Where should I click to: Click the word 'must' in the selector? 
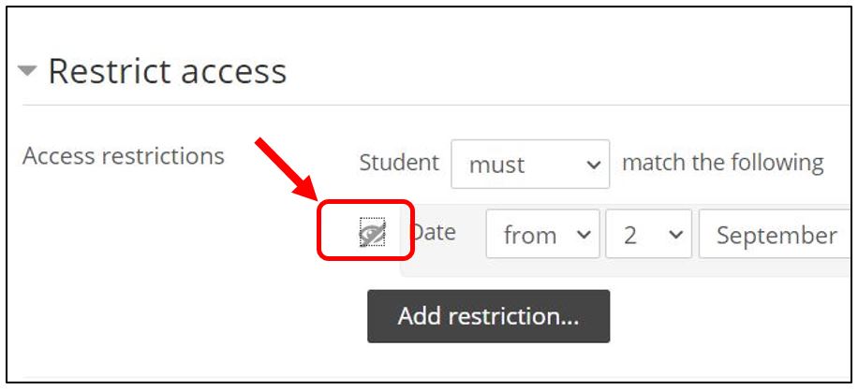(x=496, y=165)
